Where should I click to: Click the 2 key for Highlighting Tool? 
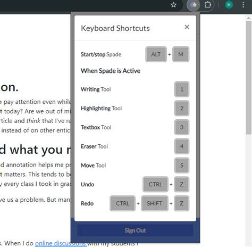(182, 108)
